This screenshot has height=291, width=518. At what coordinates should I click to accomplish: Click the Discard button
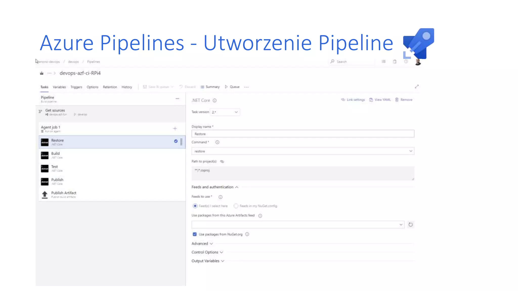(187, 87)
